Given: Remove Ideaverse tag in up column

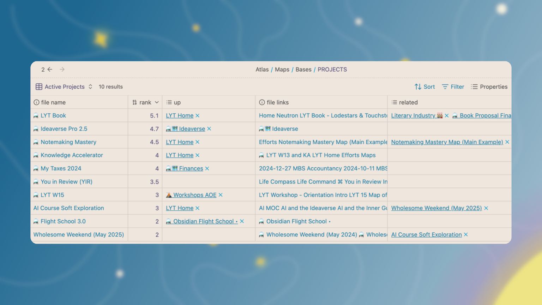Looking at the screenshot, I should coord(209,129).
